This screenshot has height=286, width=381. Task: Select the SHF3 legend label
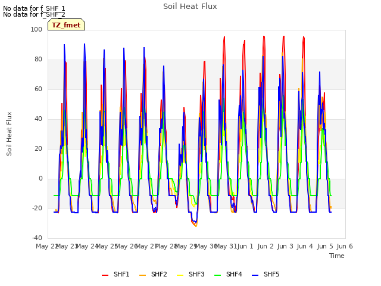tap(196, 274)
